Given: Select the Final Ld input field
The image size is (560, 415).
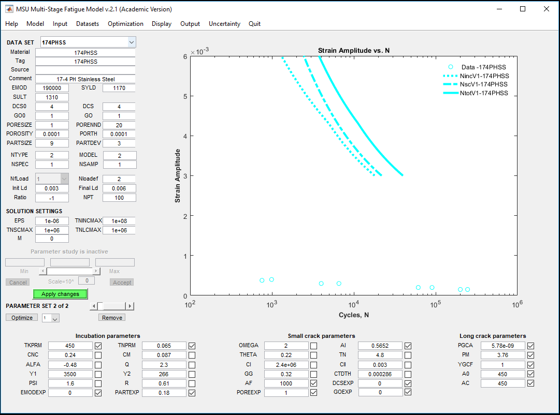Looking at the screenshot, I should [x=119, y=188].
